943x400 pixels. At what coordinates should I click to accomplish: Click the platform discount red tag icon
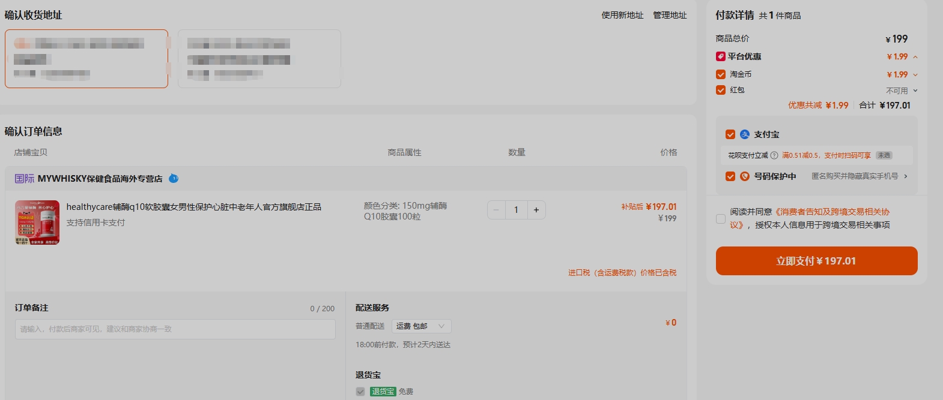click(x=721, y=56)
